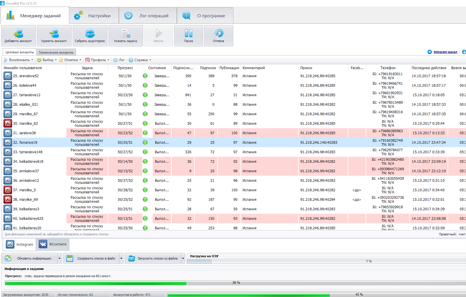Open Collect audience (Собрать аудиторию)

click(x=90, y=36)
